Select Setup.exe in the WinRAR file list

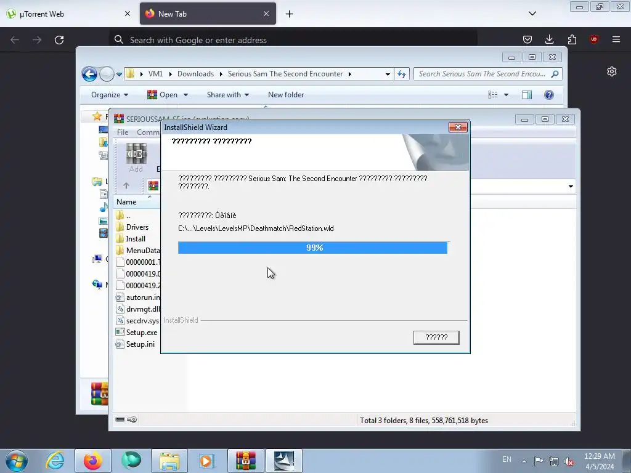(136, 332)
